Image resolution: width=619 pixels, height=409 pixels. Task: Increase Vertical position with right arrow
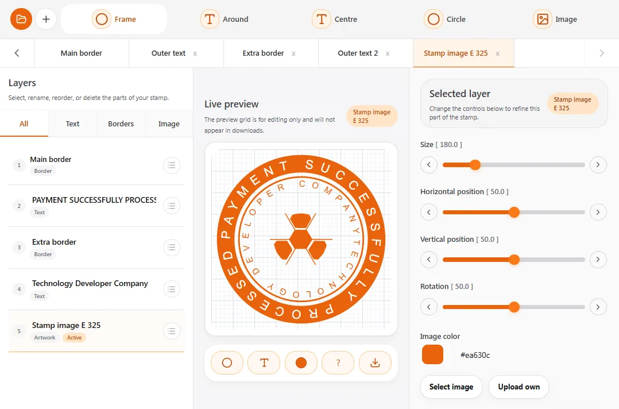coord(598,260)
